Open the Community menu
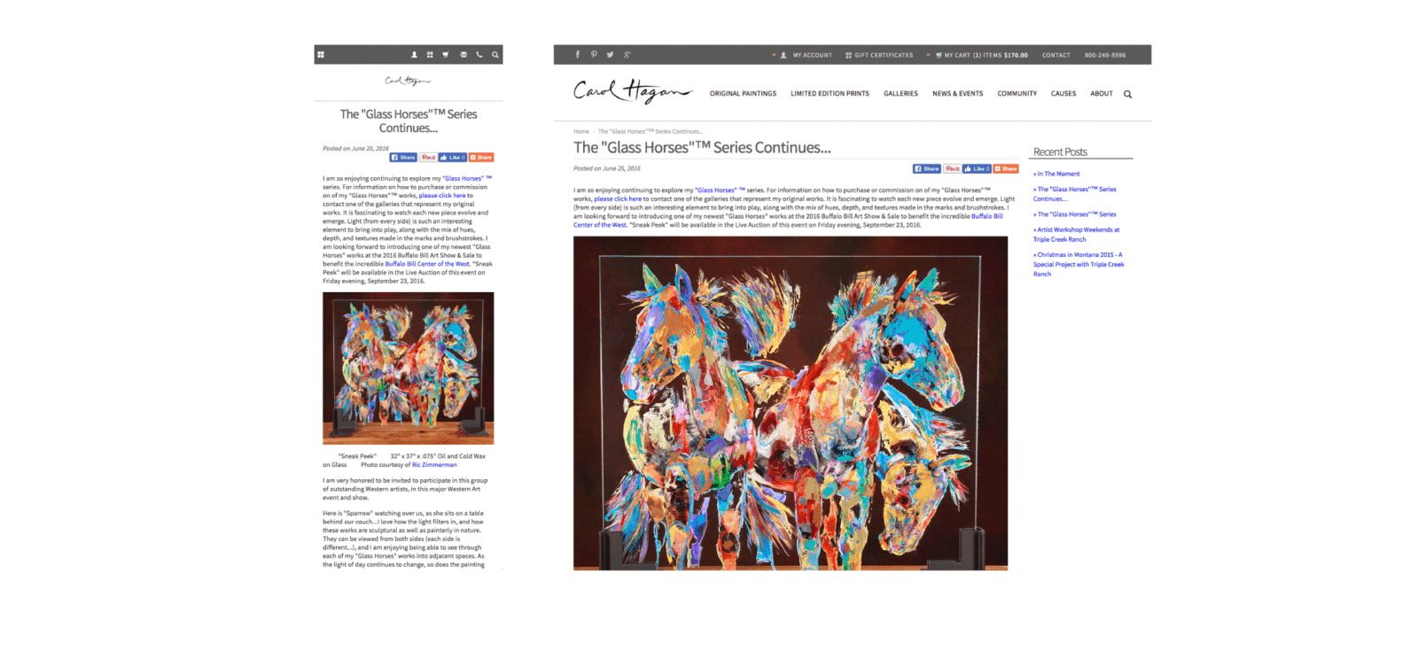Screen dimensions: 1418x667 (x=1017, y=94)
